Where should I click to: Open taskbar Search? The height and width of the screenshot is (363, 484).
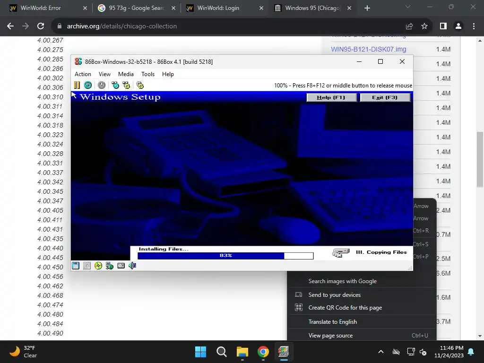221,352
